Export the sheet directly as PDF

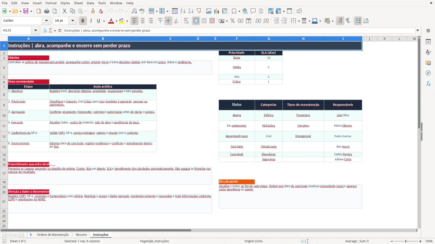pyautogui.click(x=39, y=11)
